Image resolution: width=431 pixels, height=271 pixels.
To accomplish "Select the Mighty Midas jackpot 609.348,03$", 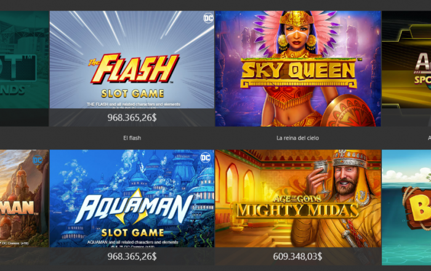I will coord(297,256).
